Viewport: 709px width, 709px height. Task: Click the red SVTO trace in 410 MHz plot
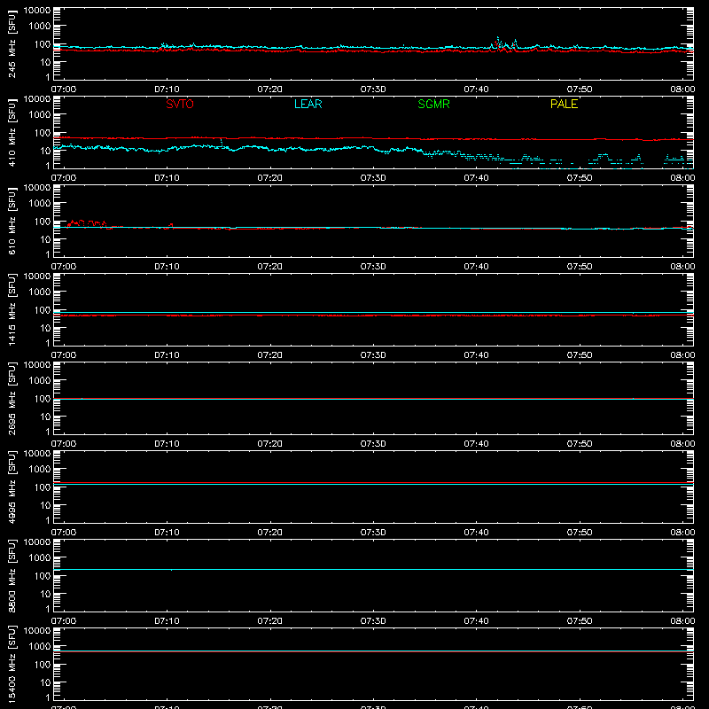[x=373, y=138]
